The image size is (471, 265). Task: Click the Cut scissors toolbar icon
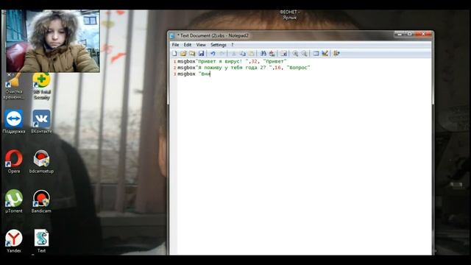point(233,54)
